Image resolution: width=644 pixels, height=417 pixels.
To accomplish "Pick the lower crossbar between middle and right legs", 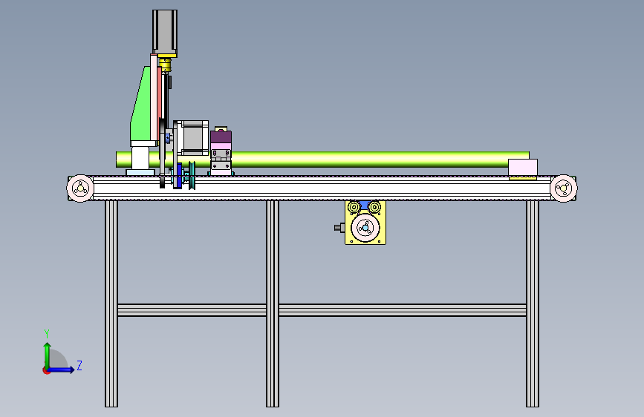I will click(x=403, y=310).
